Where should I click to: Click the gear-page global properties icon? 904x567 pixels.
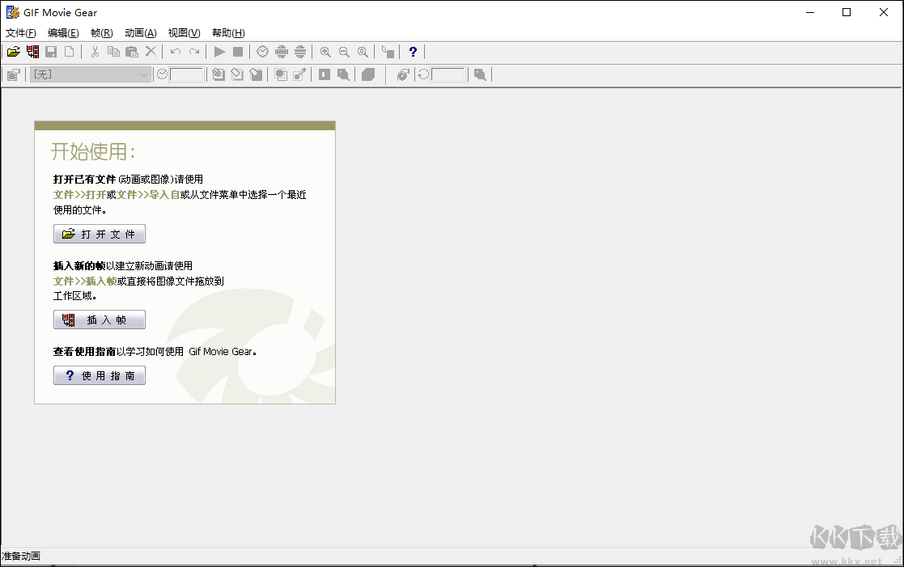[x=403, y=74]
